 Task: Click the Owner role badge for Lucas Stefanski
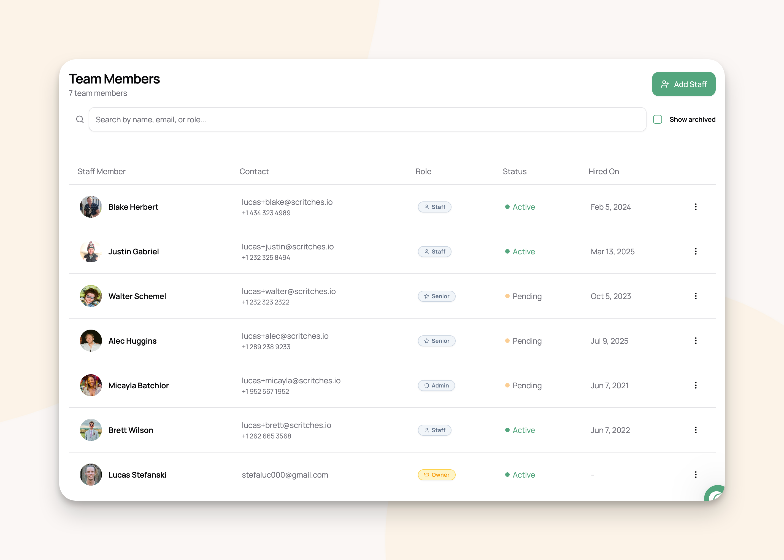pos(437,475)
